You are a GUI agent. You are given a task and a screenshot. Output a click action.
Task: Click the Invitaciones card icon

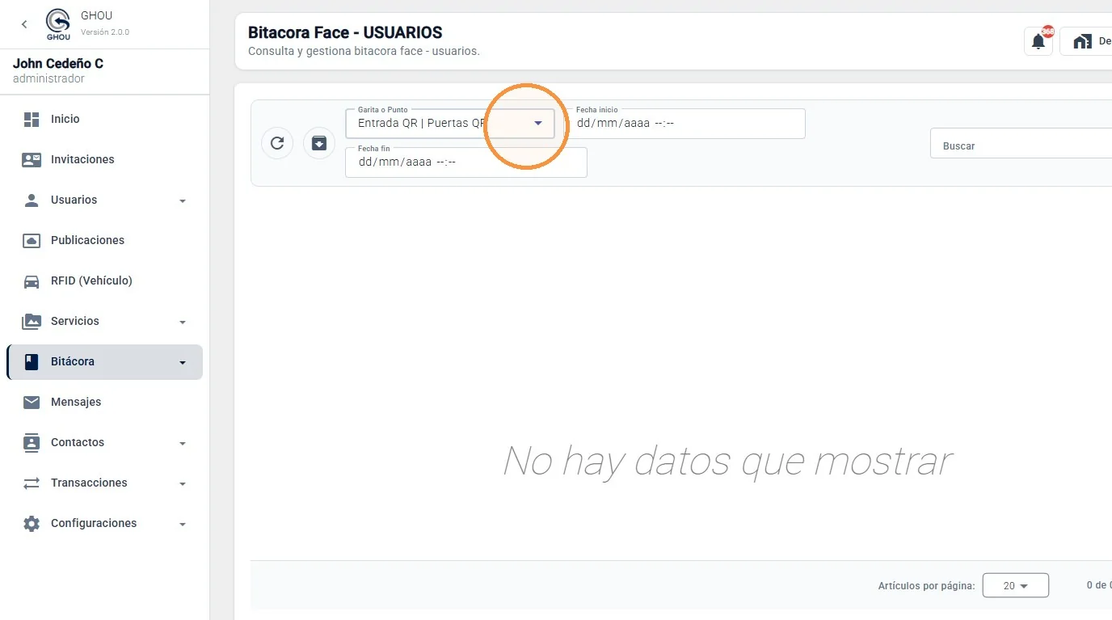point(32,159)
